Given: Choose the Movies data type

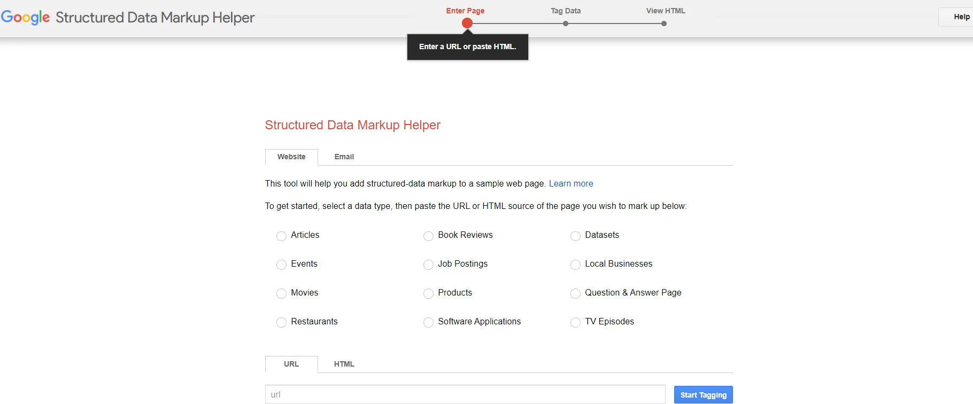Looking at the screenshot, I should 281,293.
